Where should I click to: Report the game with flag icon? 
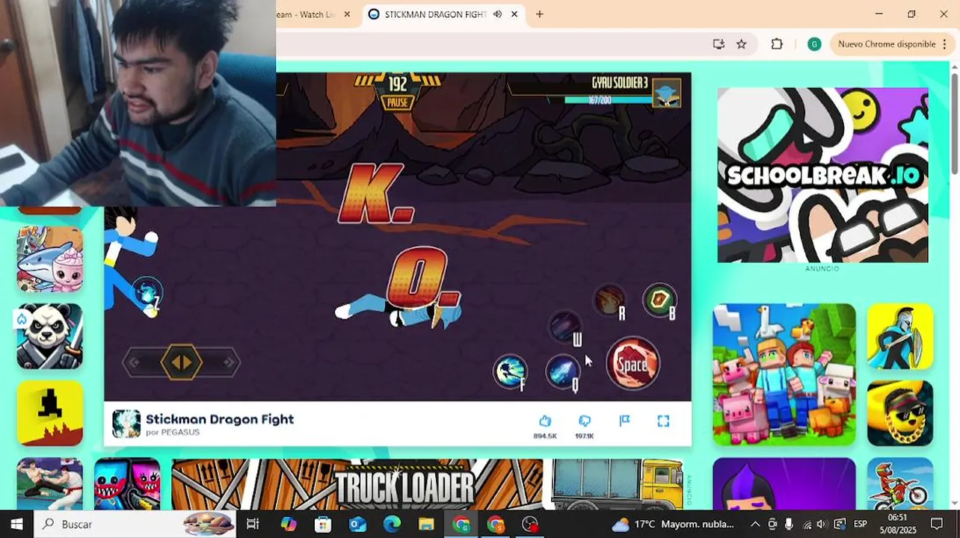[x=624, y=421]
